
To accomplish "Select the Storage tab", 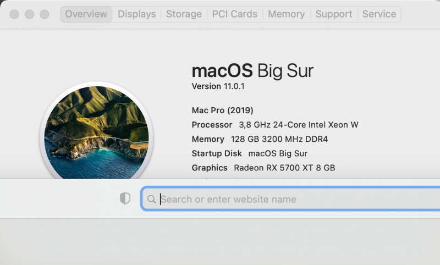I will click(184, 14).
